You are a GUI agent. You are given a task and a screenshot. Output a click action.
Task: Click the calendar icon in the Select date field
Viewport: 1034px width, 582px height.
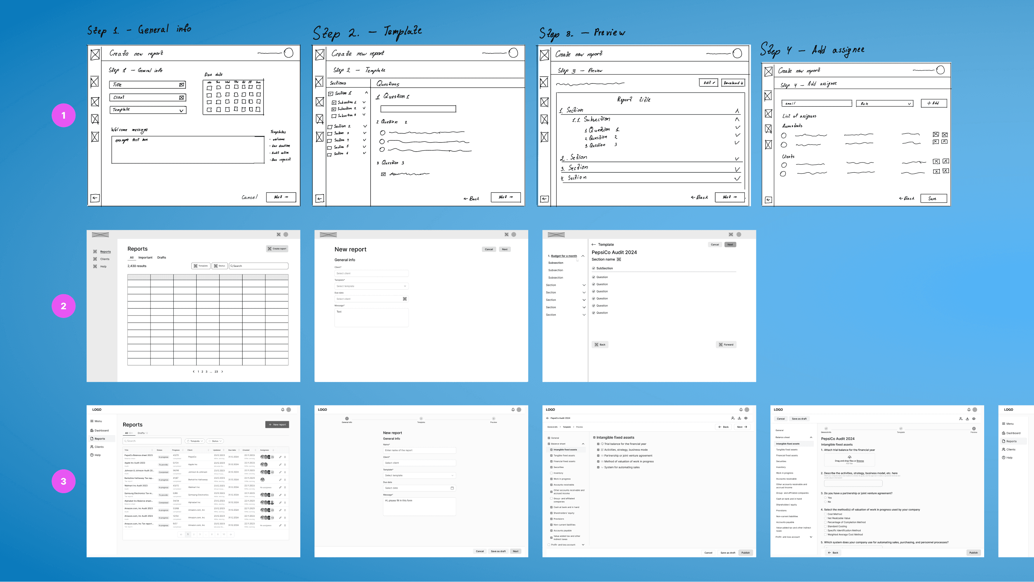452,488
